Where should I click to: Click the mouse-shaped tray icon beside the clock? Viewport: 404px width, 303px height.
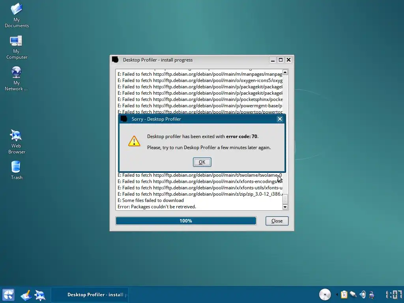coord(372,294)
